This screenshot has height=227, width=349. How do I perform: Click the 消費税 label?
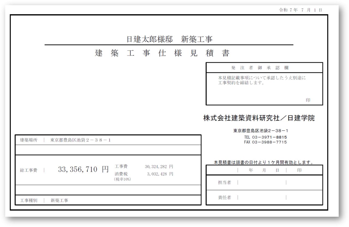[121, 174]
